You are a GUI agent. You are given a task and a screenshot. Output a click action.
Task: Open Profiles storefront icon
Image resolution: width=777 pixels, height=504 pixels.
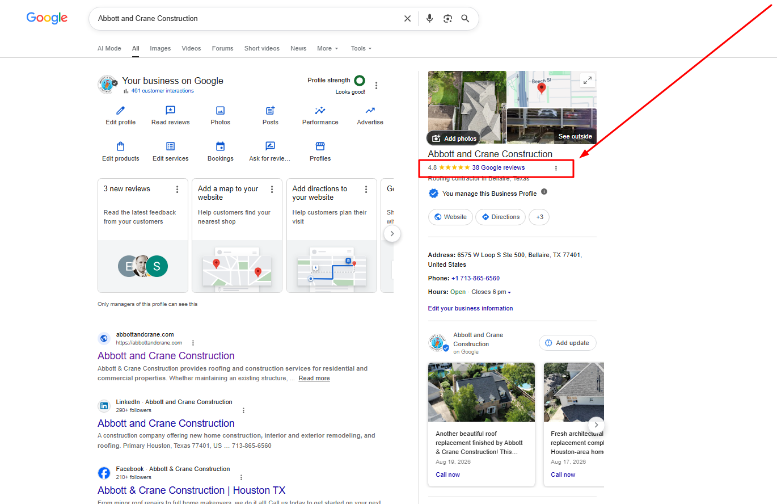coord(320,146)
